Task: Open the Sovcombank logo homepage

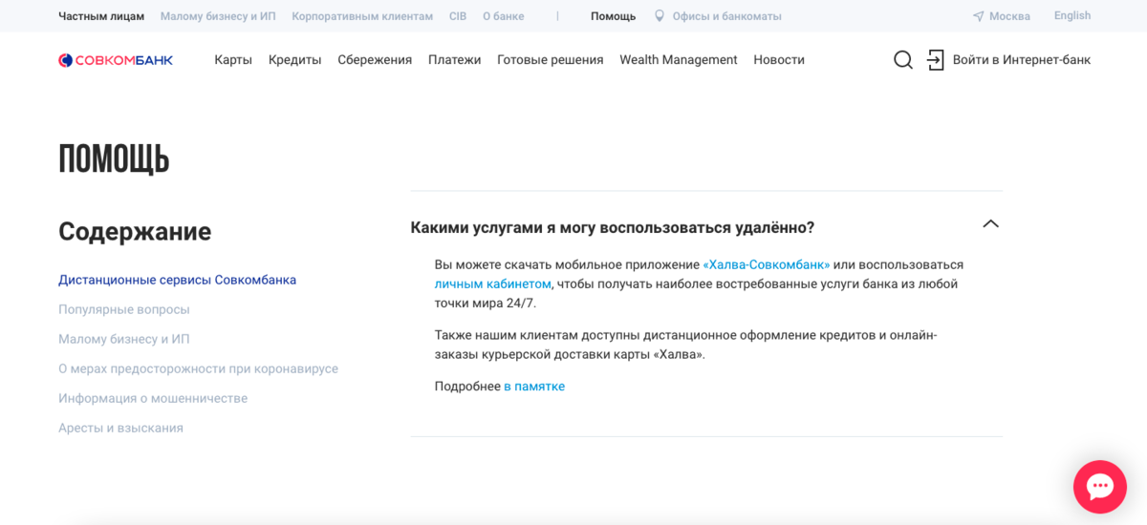Action: [x=116, y=60]
